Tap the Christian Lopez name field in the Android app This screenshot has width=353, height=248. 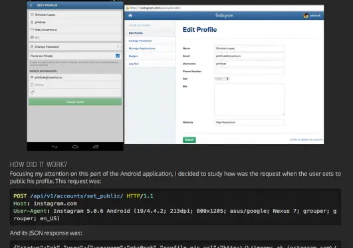coord(75,15)
